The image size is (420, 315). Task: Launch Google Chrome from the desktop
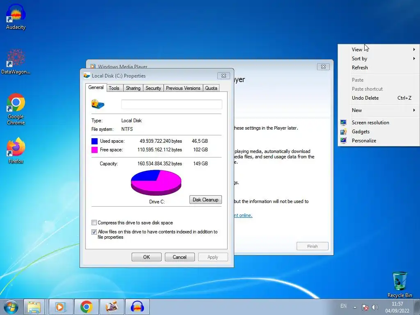click(x=16, y=109)
